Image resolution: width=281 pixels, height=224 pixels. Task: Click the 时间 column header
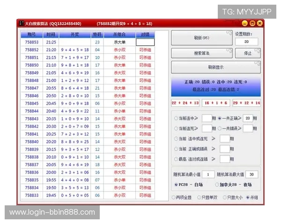pos(51,34)
